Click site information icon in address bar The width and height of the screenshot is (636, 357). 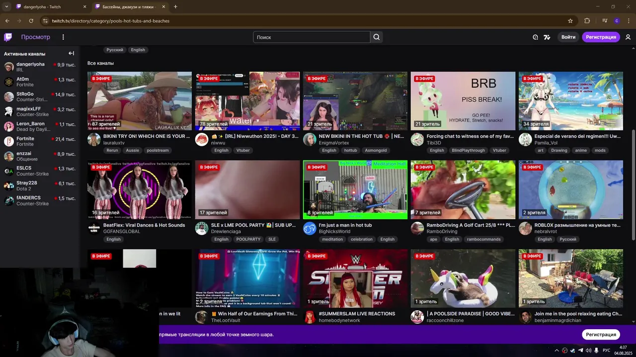[x=45, y=21]
